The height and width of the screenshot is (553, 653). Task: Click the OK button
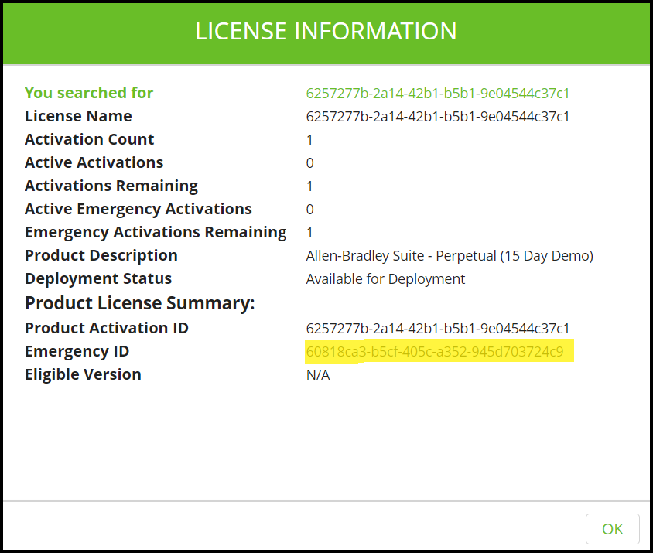[x=612, y=529]
